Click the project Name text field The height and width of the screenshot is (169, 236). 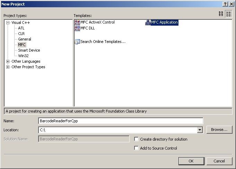pyautogui.click(x=121, y=121)
